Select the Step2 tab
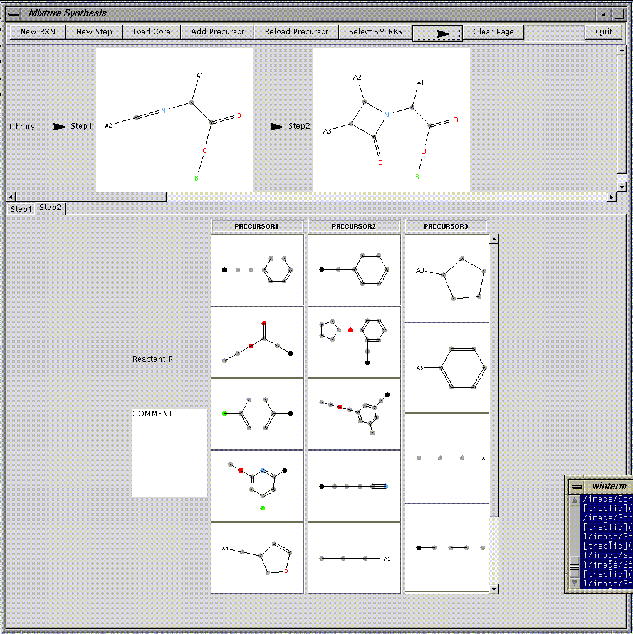 51,208
